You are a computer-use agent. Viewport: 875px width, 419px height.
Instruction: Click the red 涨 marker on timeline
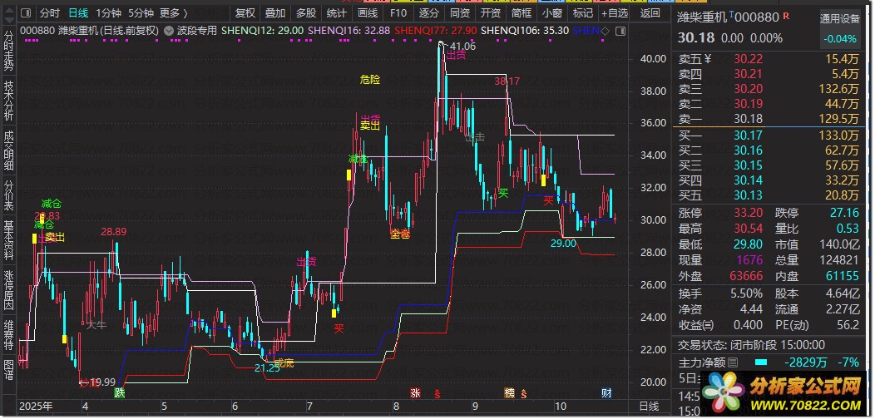(415, 392)
